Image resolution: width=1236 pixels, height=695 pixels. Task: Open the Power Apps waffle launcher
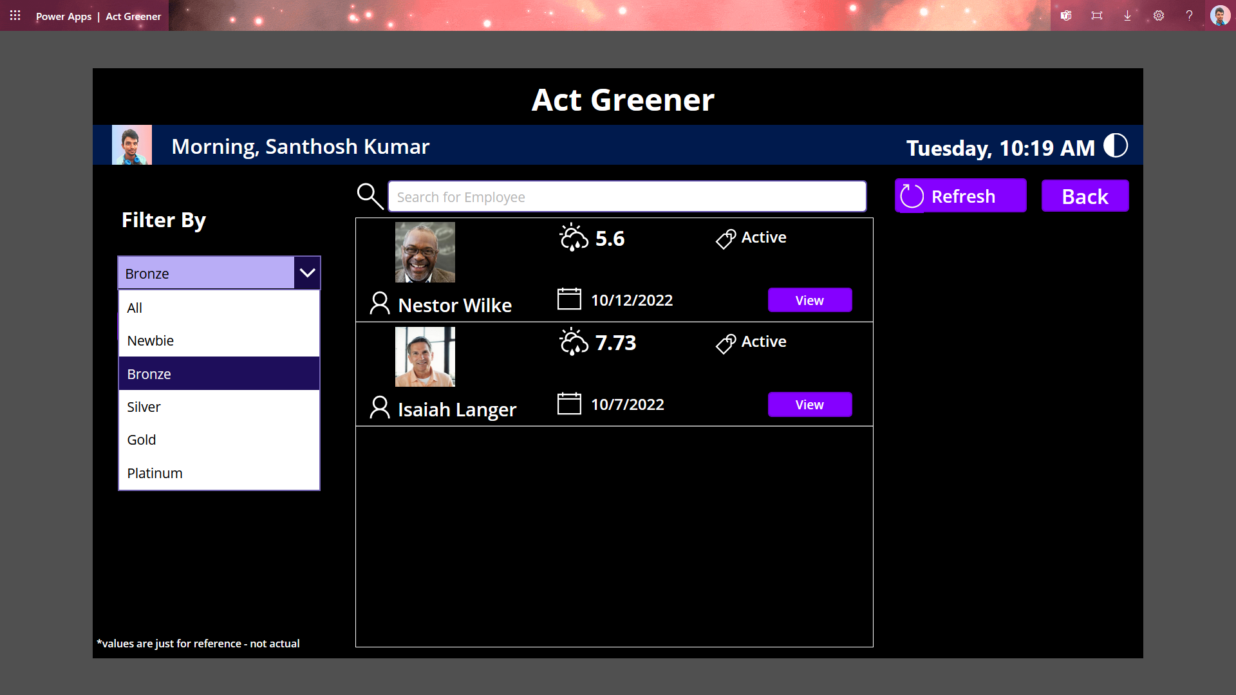(x=15, y=15)
